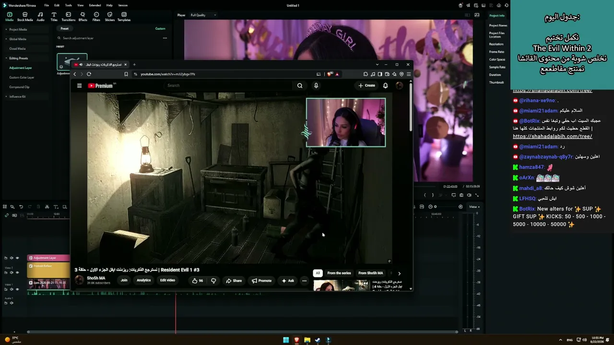This screenshot has height=345, width=614.
Task: Click the Windows Start button
Action: [x=286, y=340]
